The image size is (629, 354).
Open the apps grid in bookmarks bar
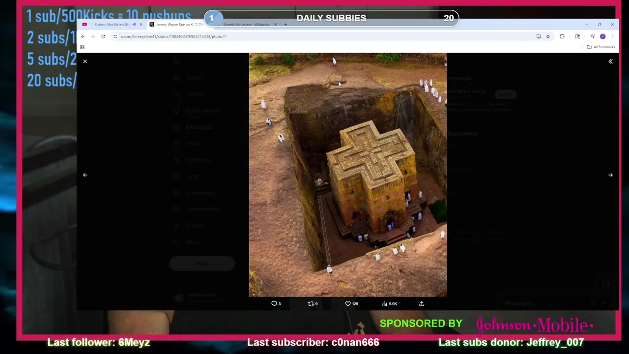click(82, 47)
